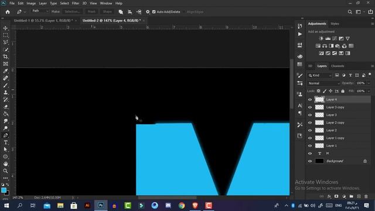Viewport: 375px width, 211px height.
Task: Click the Shape button
Action: click(x=107, y=12)
